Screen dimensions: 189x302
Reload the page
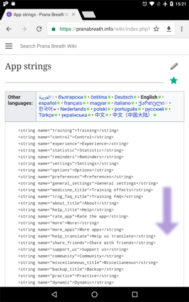click(x=39, y=29)
